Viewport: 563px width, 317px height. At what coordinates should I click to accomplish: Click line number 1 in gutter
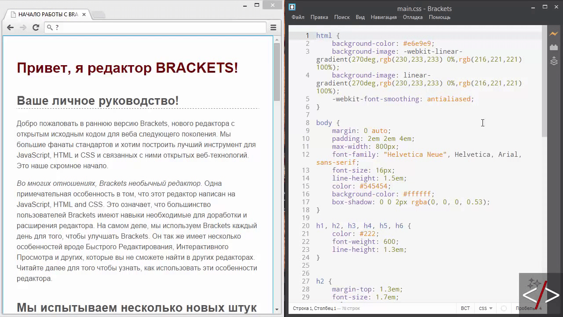307,36
